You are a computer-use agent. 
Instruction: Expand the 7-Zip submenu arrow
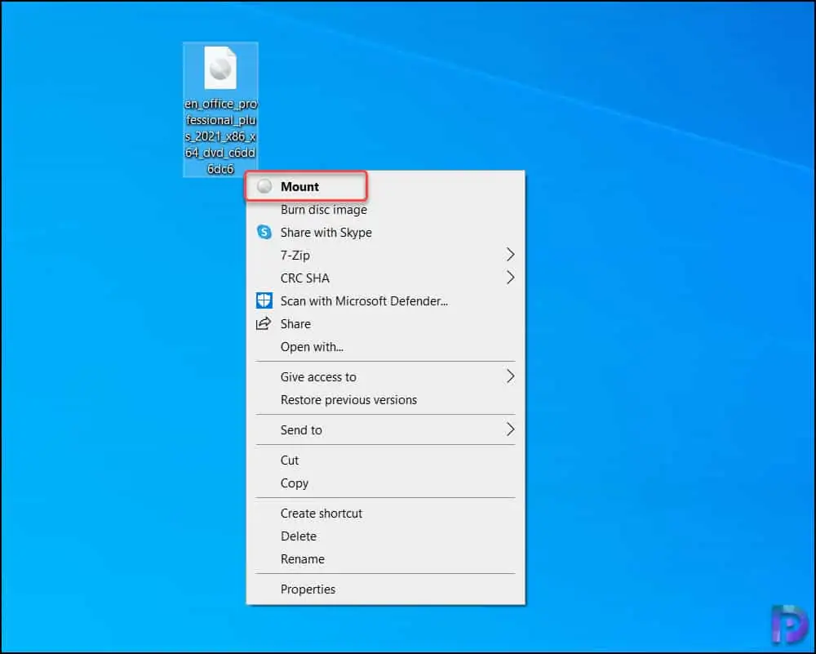pos(511,255)
